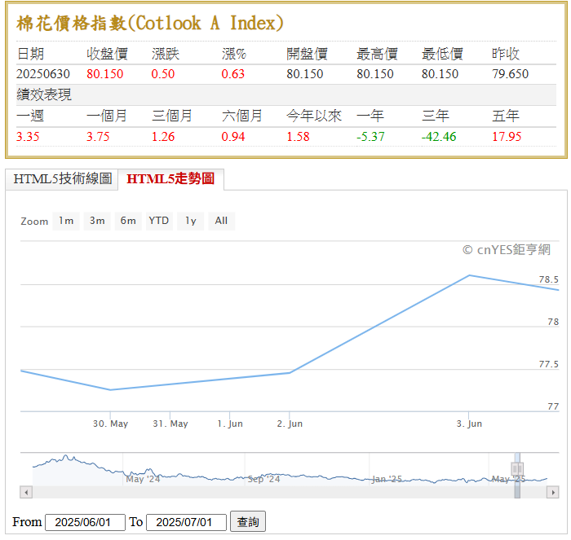
Task: Click the navigator scroll-right arrow
Action: click(x=553, y=493)
